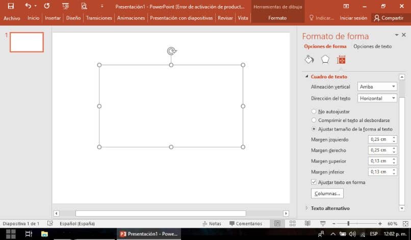
Task: Open 'Alineación vertical' dropdown
Action: (377, 86)
